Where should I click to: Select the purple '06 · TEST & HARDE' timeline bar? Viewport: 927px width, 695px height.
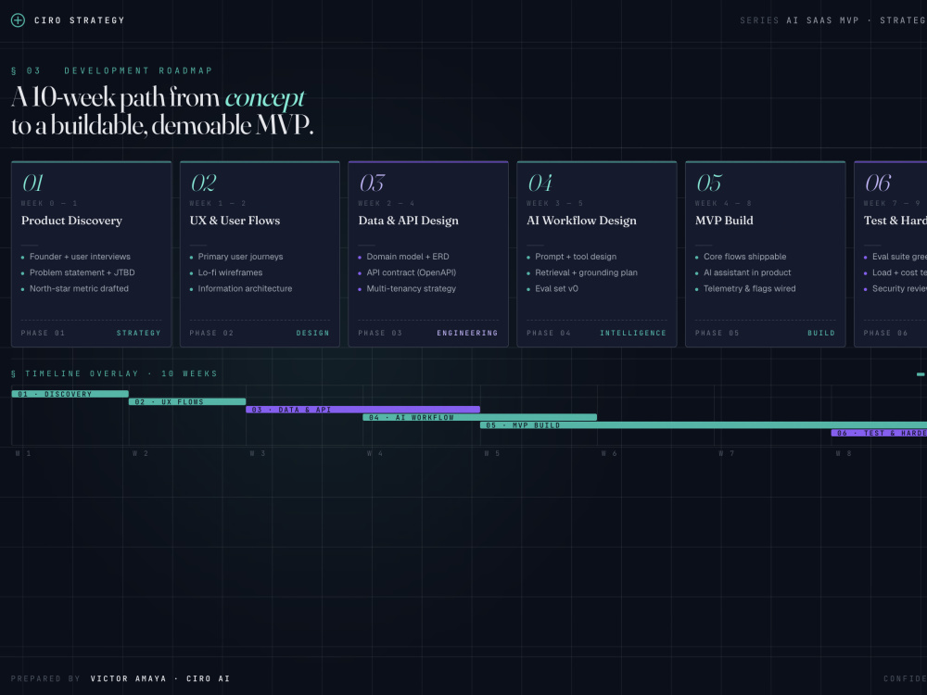(x=879, y=433)
